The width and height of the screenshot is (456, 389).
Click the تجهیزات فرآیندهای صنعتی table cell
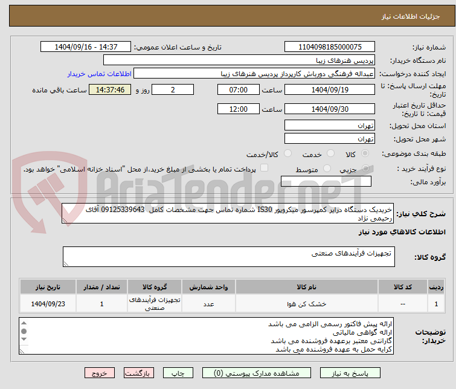click(155, 304)
